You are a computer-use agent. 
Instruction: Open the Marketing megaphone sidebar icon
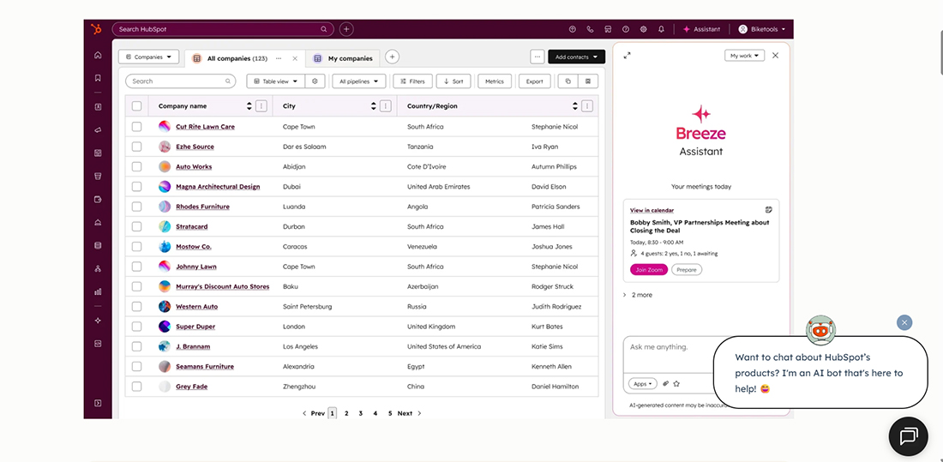(x=98, y=130)
